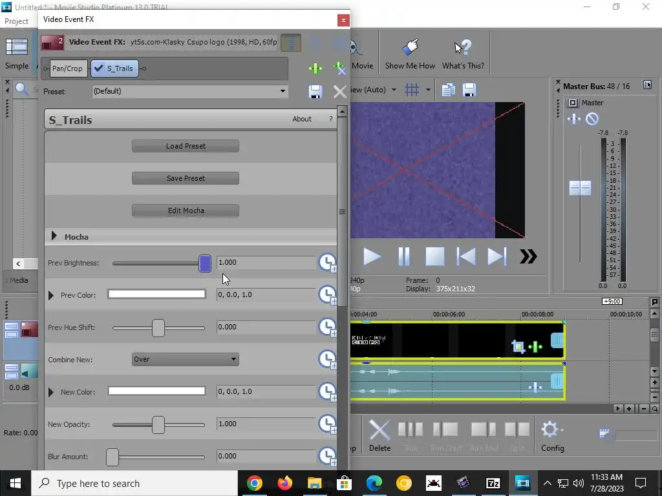
Task: Open the preview grid overlay icon
Action: tap(412, 90)
